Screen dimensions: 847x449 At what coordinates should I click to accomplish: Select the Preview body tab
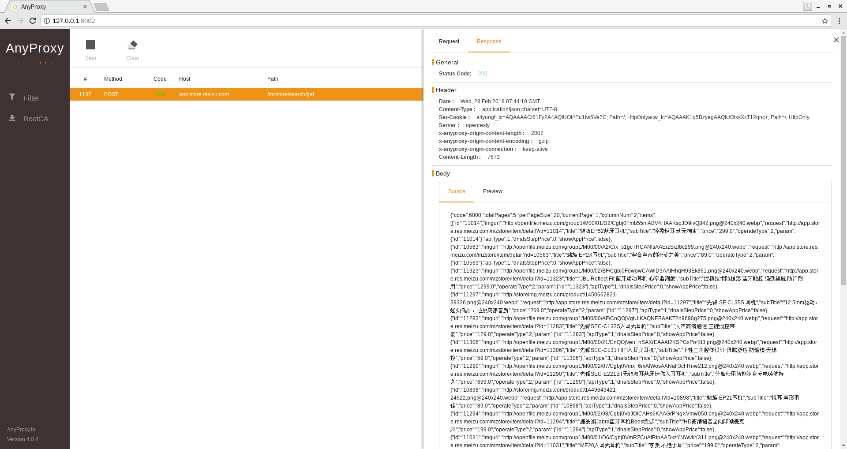492,191
